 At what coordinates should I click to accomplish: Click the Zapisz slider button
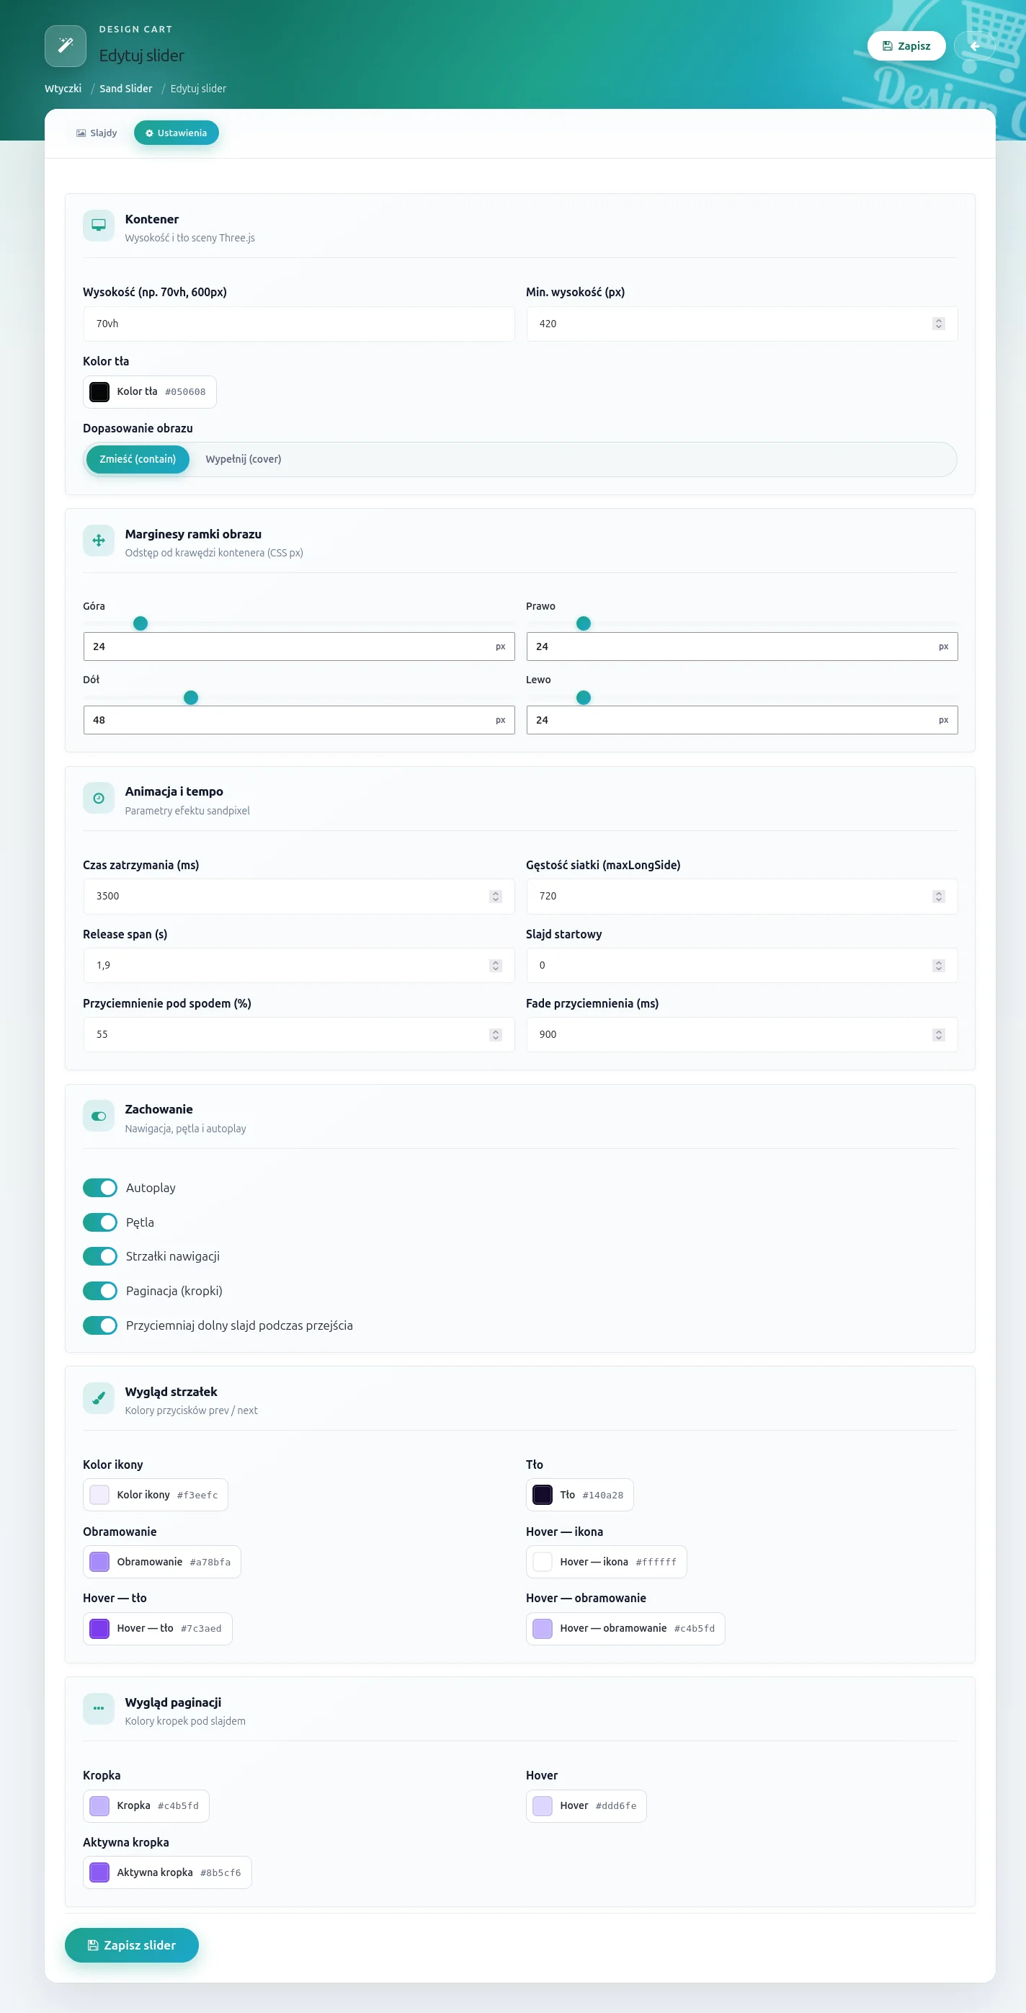131,1945
